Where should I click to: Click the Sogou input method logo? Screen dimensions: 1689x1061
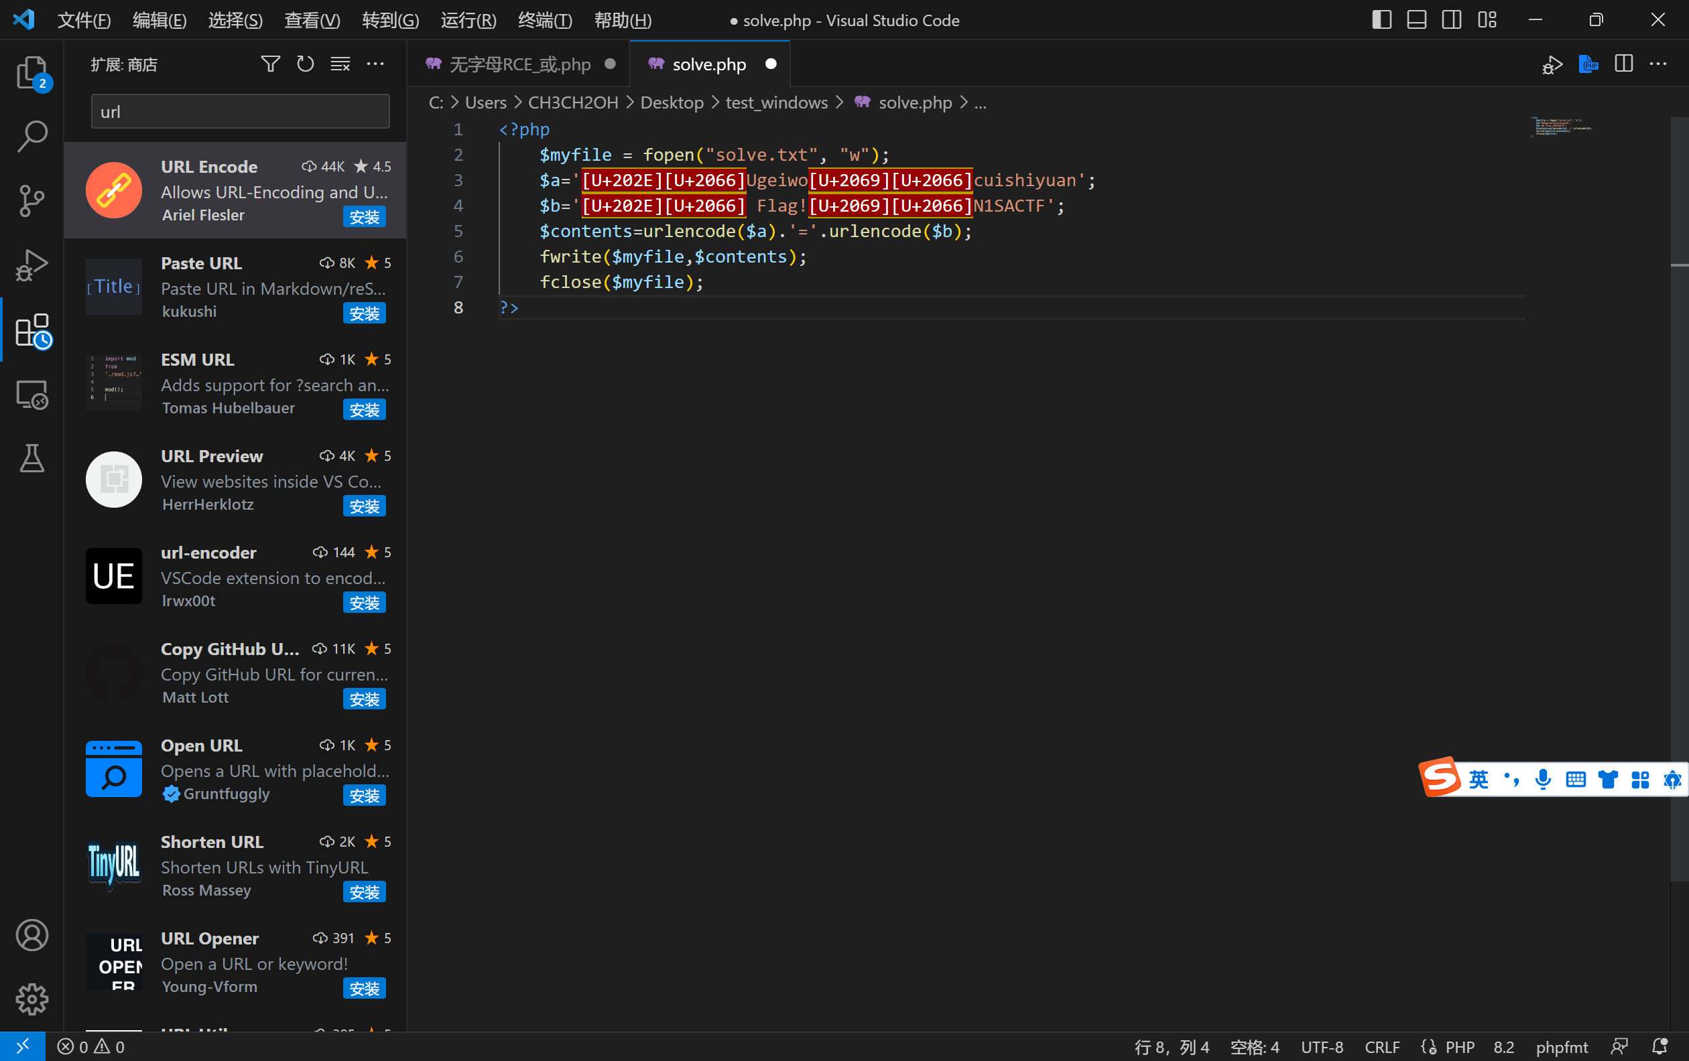(x=1440, y=778)
